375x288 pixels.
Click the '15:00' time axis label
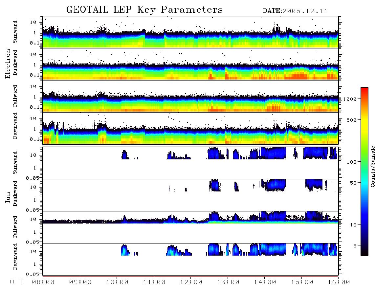302,282
